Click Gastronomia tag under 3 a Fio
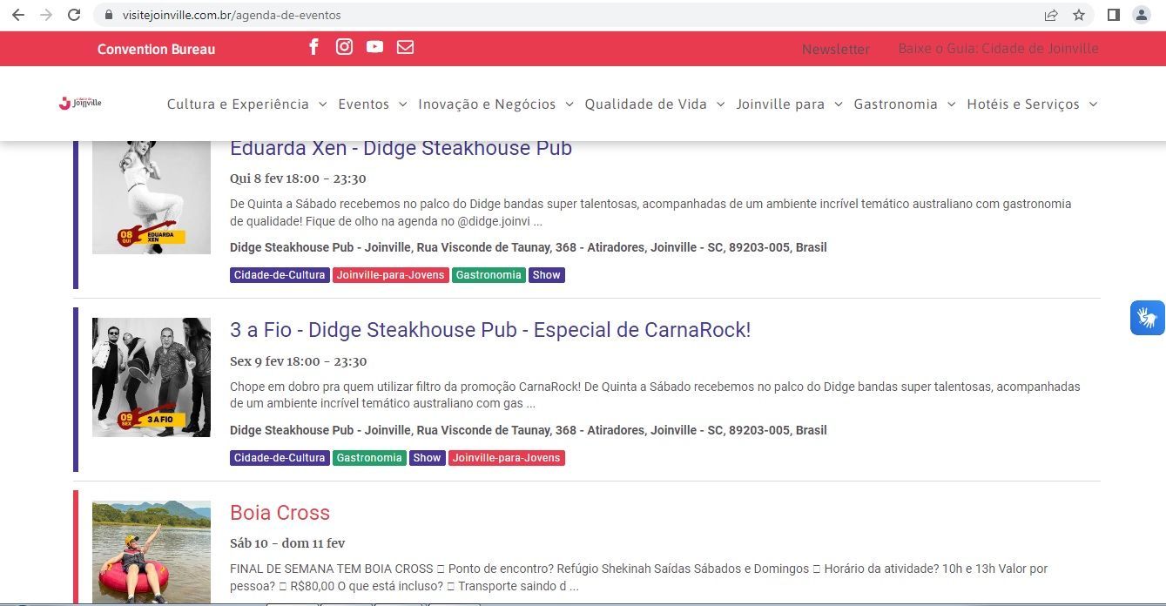Image resolution: width=1166 pixels, height=606 pixels. tap(369, 458)
